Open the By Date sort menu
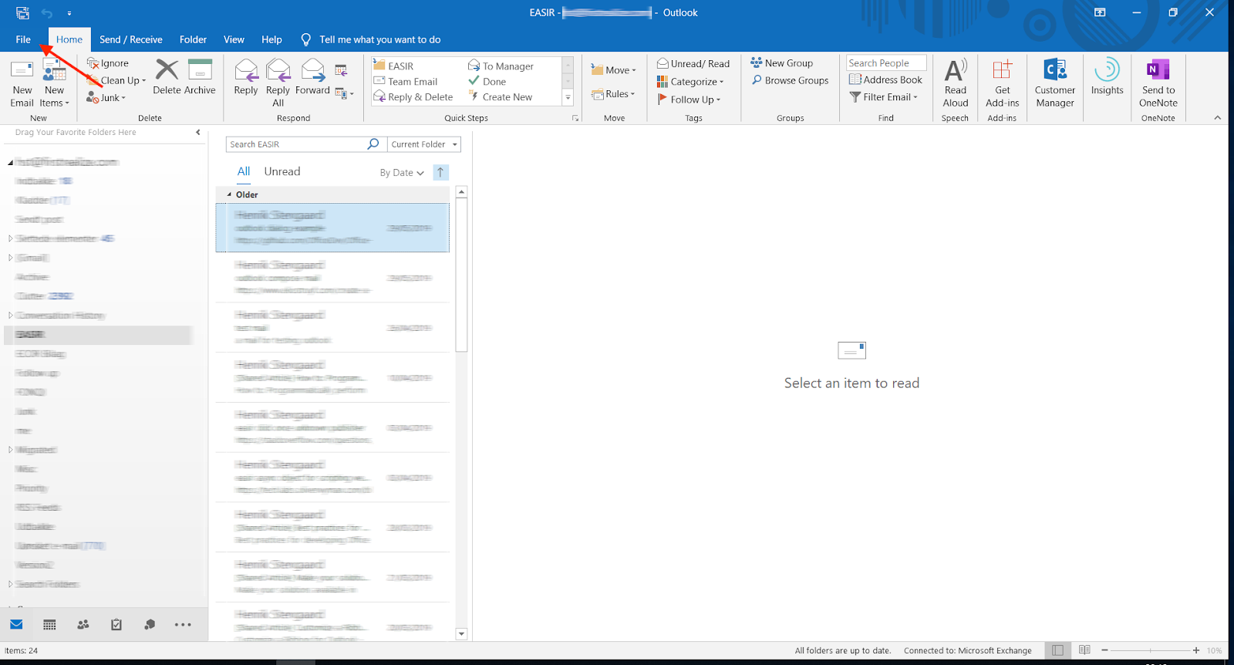This screenshot has width=1234, height=665. [402, 173]
